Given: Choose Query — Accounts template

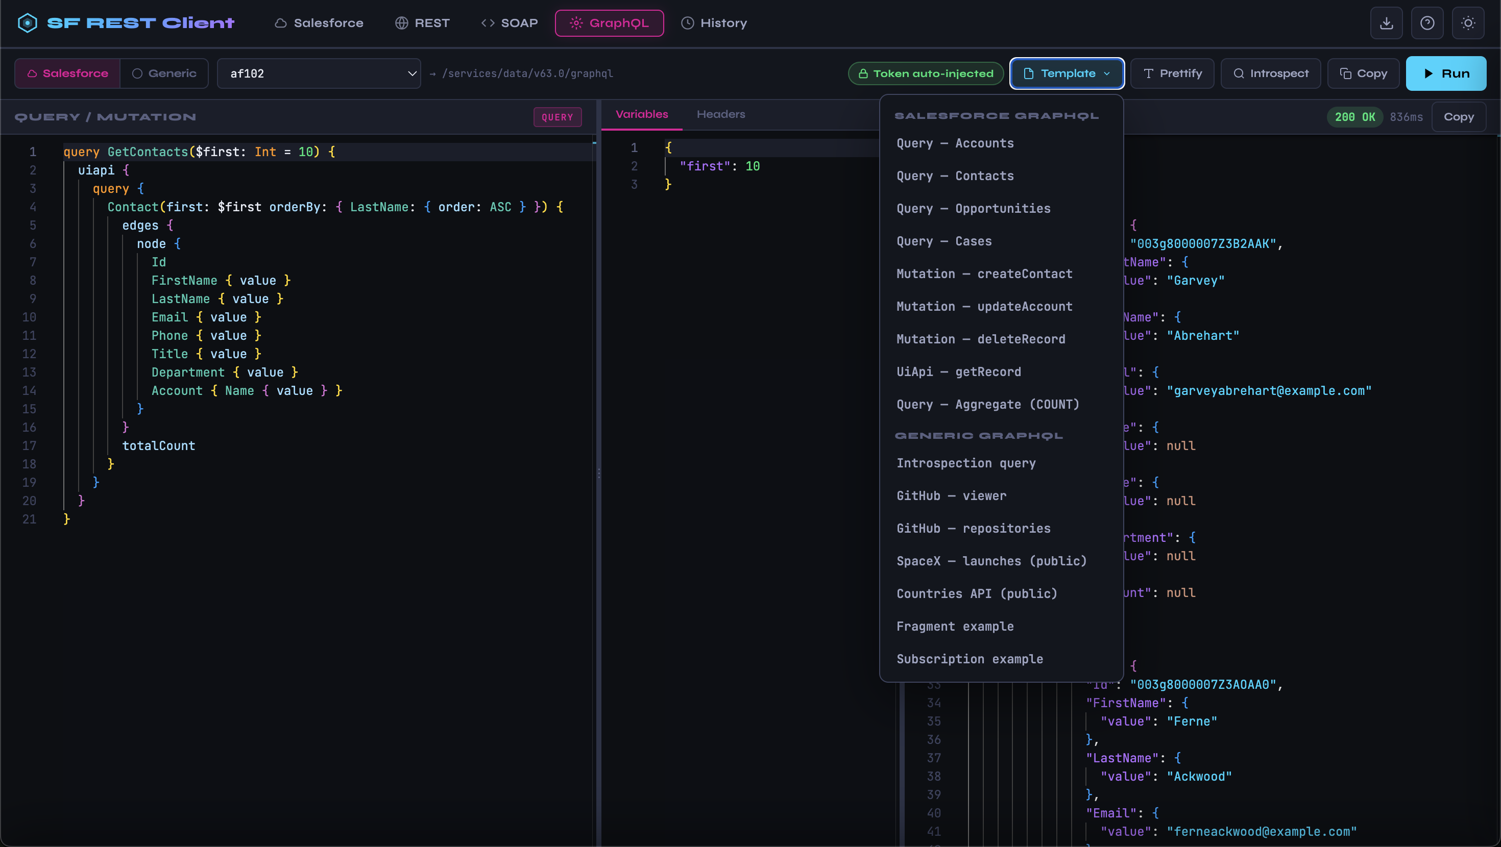Looking at the screenshot, I should (1001, 143).
